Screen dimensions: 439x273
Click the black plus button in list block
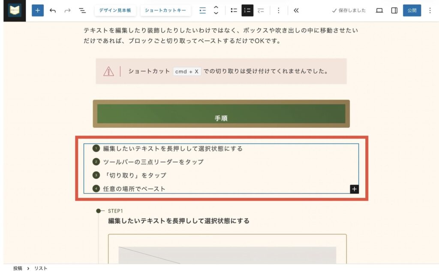(354, 189)
